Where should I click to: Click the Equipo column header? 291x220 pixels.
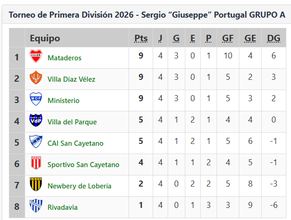[x=45, y=38]
